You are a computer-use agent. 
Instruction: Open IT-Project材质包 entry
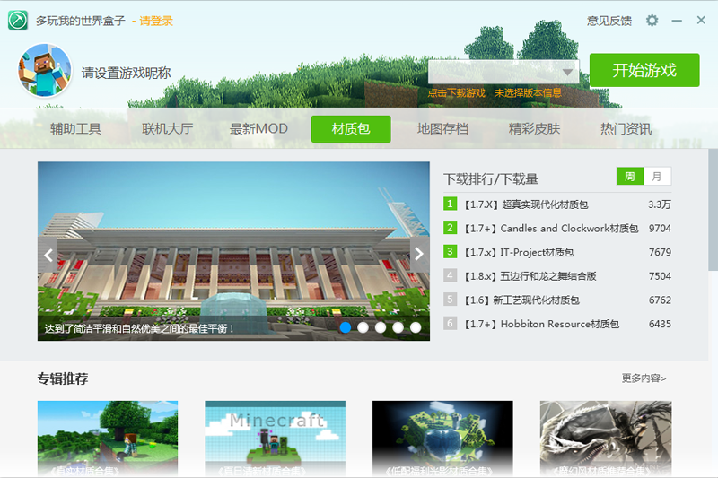[519, 252]
